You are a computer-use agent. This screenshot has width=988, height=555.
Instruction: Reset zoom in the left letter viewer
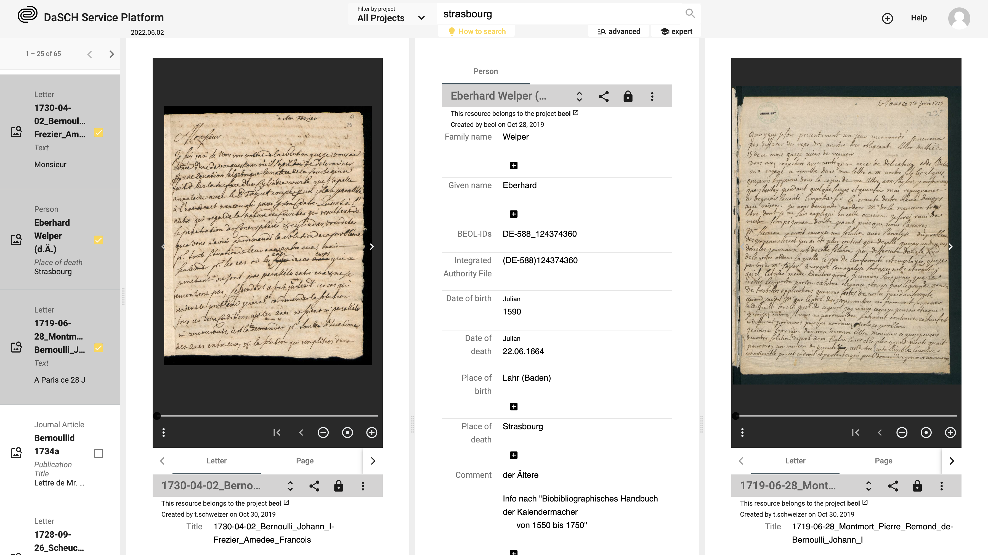tap(347, 433)
